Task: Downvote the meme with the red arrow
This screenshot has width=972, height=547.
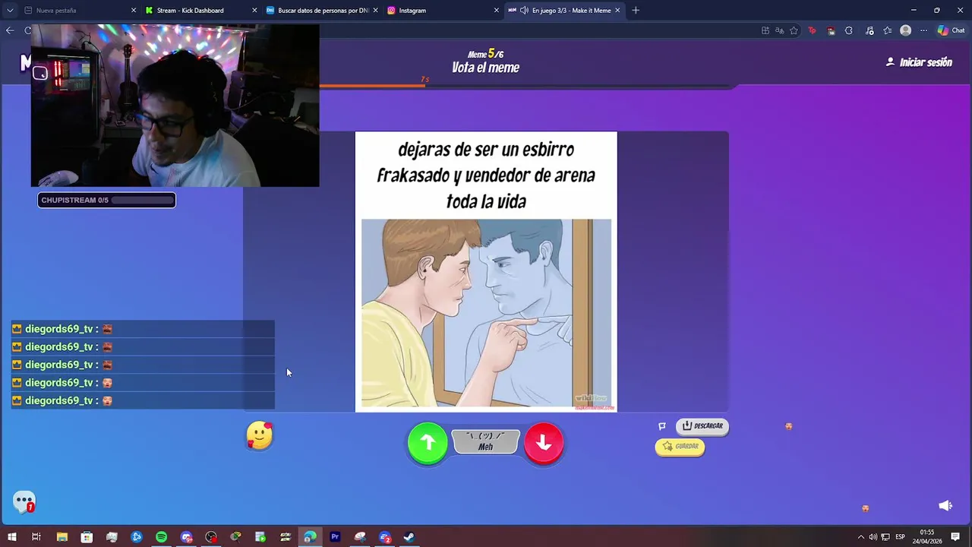Action: coord(544,443)
